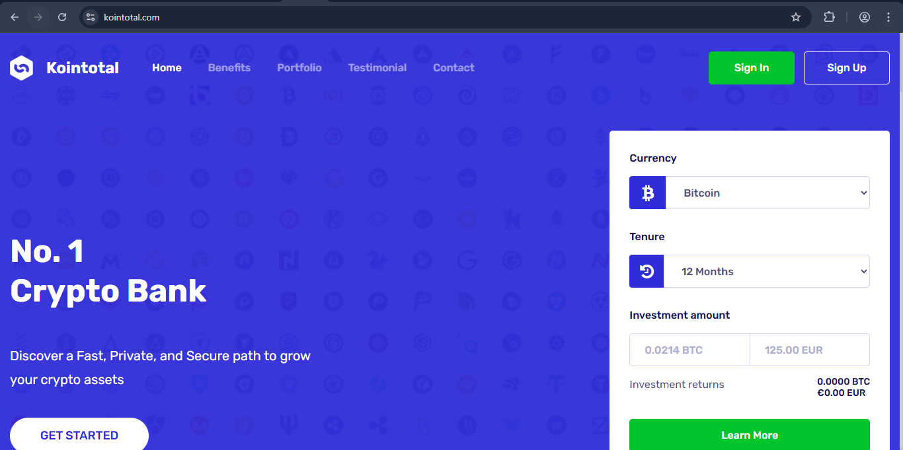Click the green Sign In button
This screenshot has width=903, height=450.
point(752,68)
